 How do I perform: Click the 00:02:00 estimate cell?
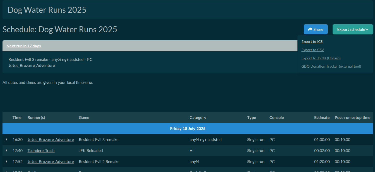[x=322, y=150]
